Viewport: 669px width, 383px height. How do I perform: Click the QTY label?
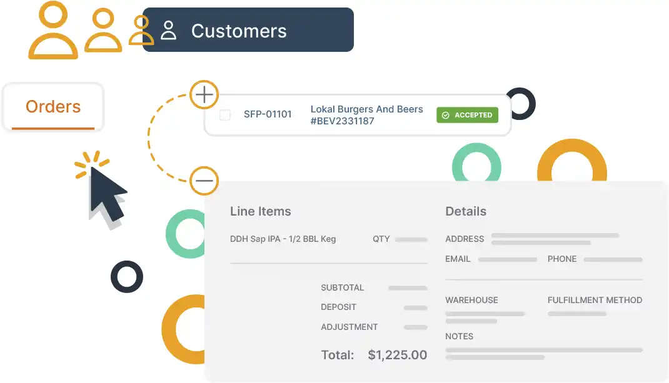click(381, 239)
